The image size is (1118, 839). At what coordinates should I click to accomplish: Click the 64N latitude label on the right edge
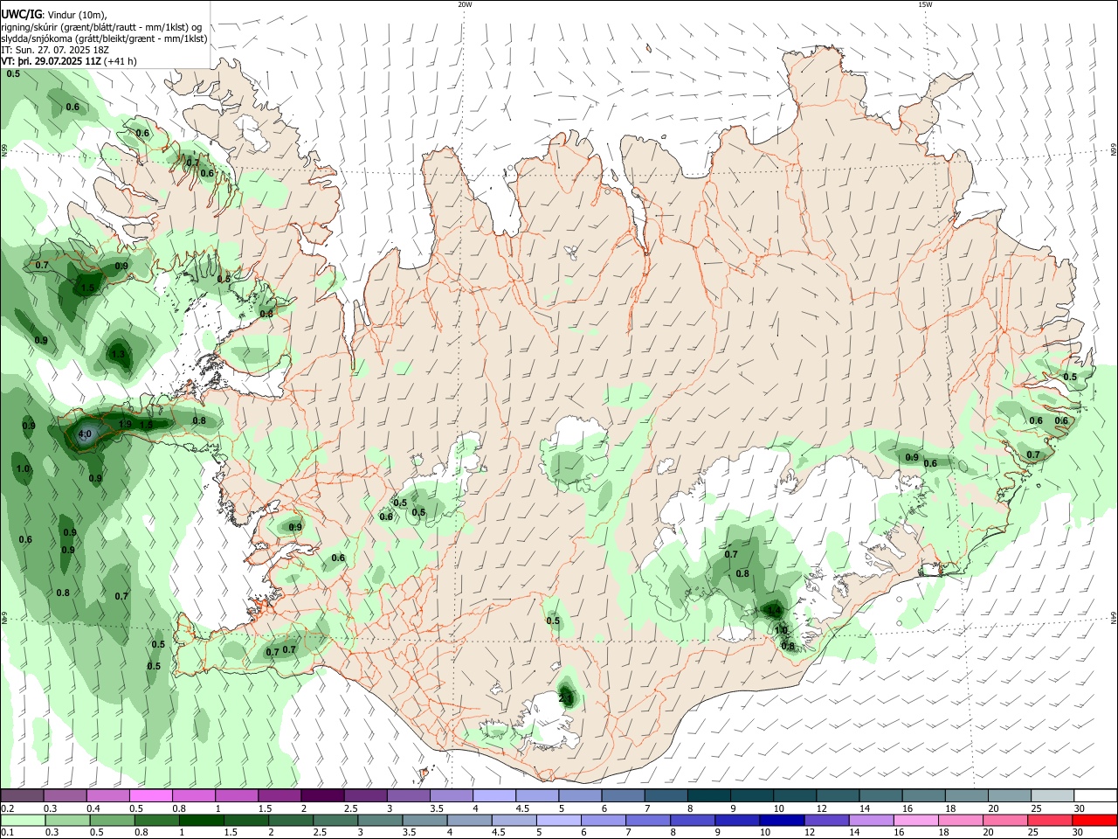pyautogui.click(x=1114, y=617)
